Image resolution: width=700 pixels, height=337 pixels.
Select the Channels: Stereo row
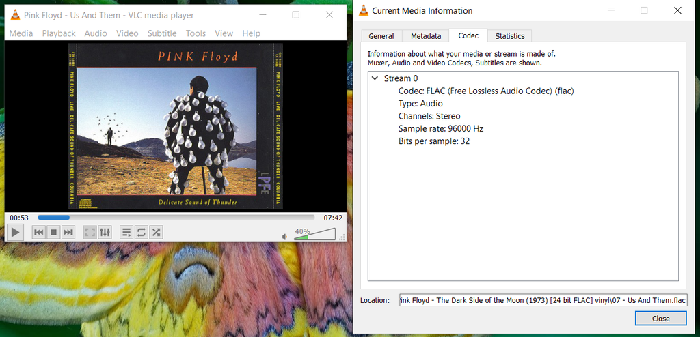tap(429, 116)
